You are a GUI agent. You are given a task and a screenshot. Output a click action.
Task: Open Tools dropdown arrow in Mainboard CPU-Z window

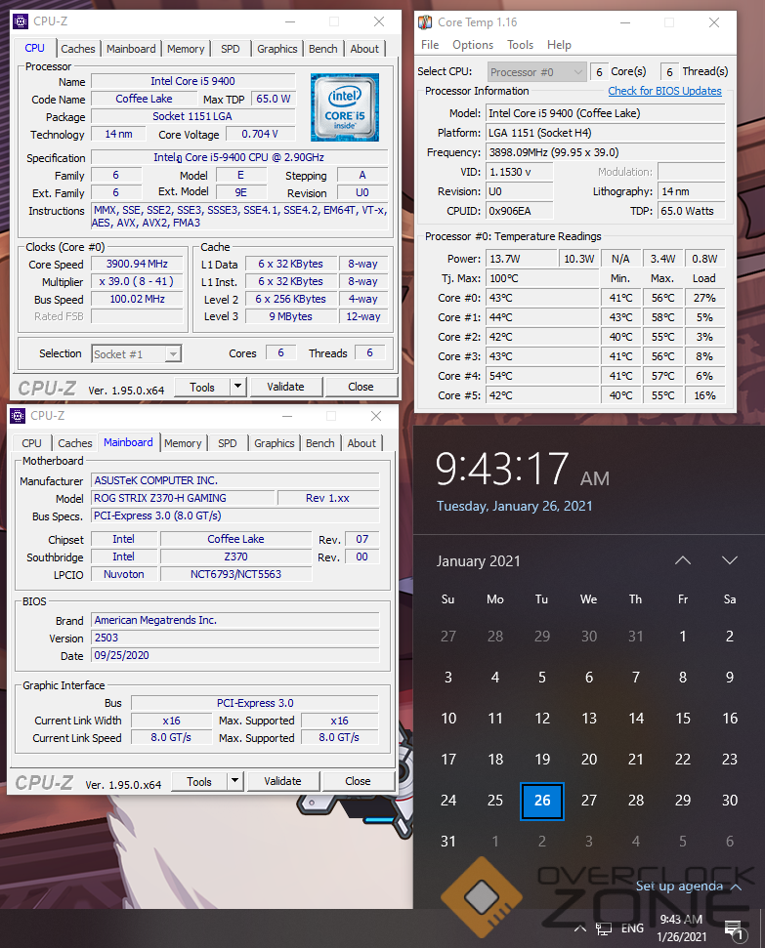(x=235, y=781)
